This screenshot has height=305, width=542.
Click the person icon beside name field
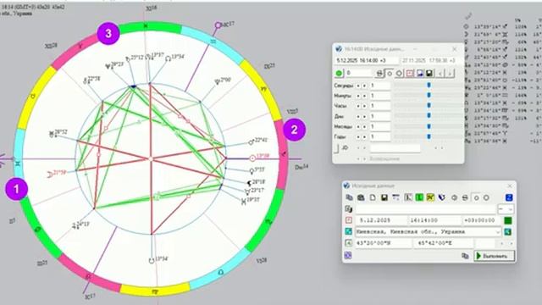(x=348, y=209)
